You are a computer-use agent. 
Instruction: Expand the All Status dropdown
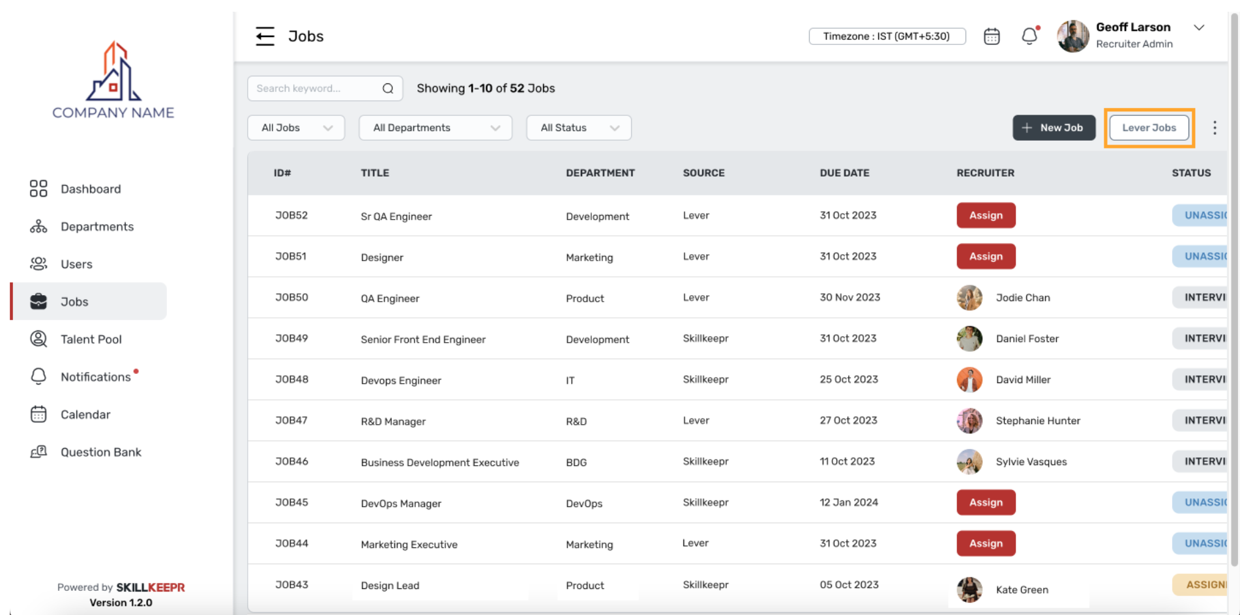pos(578,128)
